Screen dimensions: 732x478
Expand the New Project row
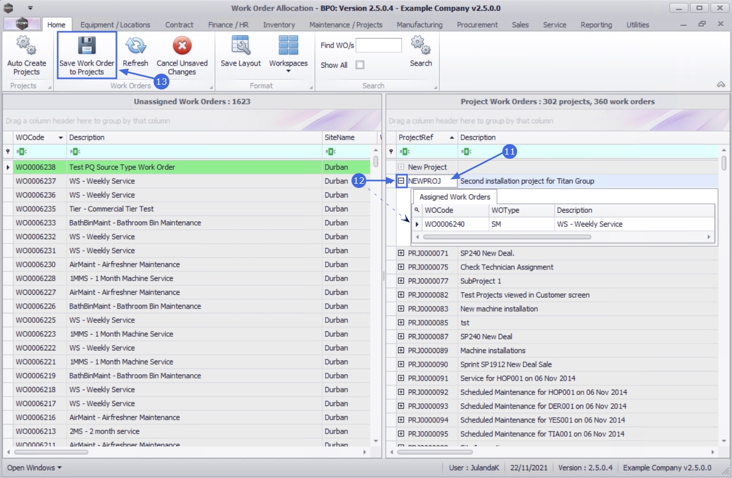click(401, 167)
